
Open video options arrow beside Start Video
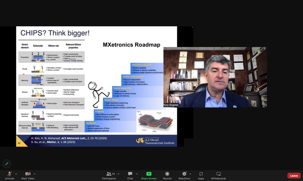[x=34, y=174]
